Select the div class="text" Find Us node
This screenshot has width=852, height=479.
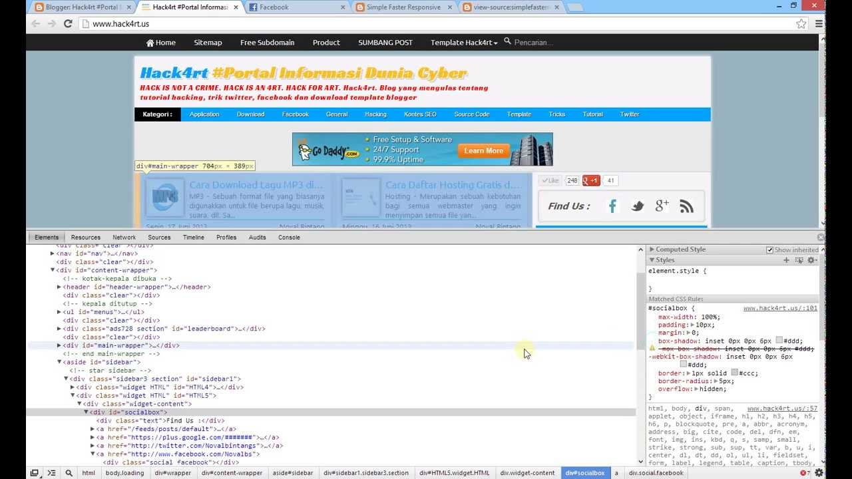pyautogui.click(x=160, y=420)
